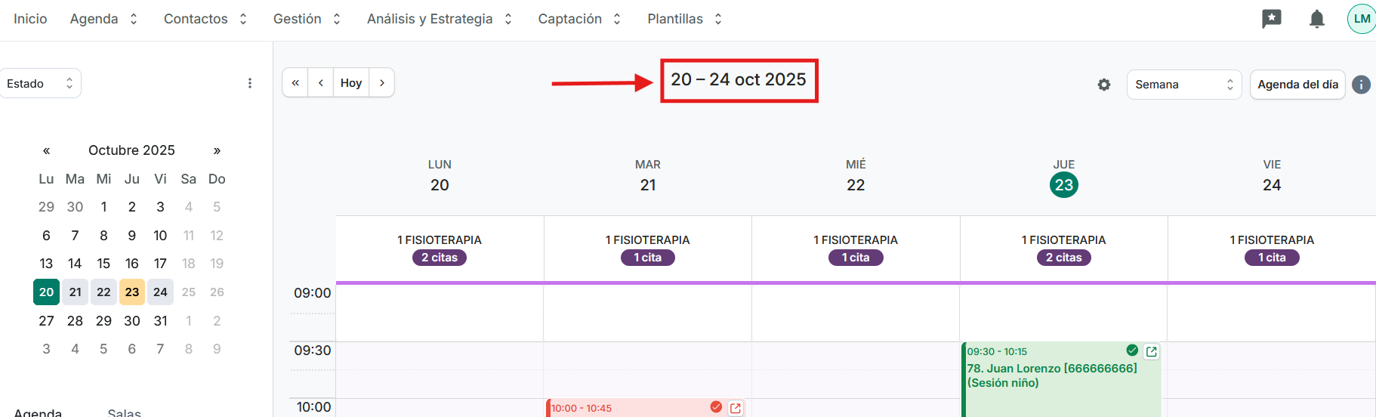Screen dimensions: 1376x417
Task: Open calendar settings gear icon
Action: click(x=1104, y=85)
